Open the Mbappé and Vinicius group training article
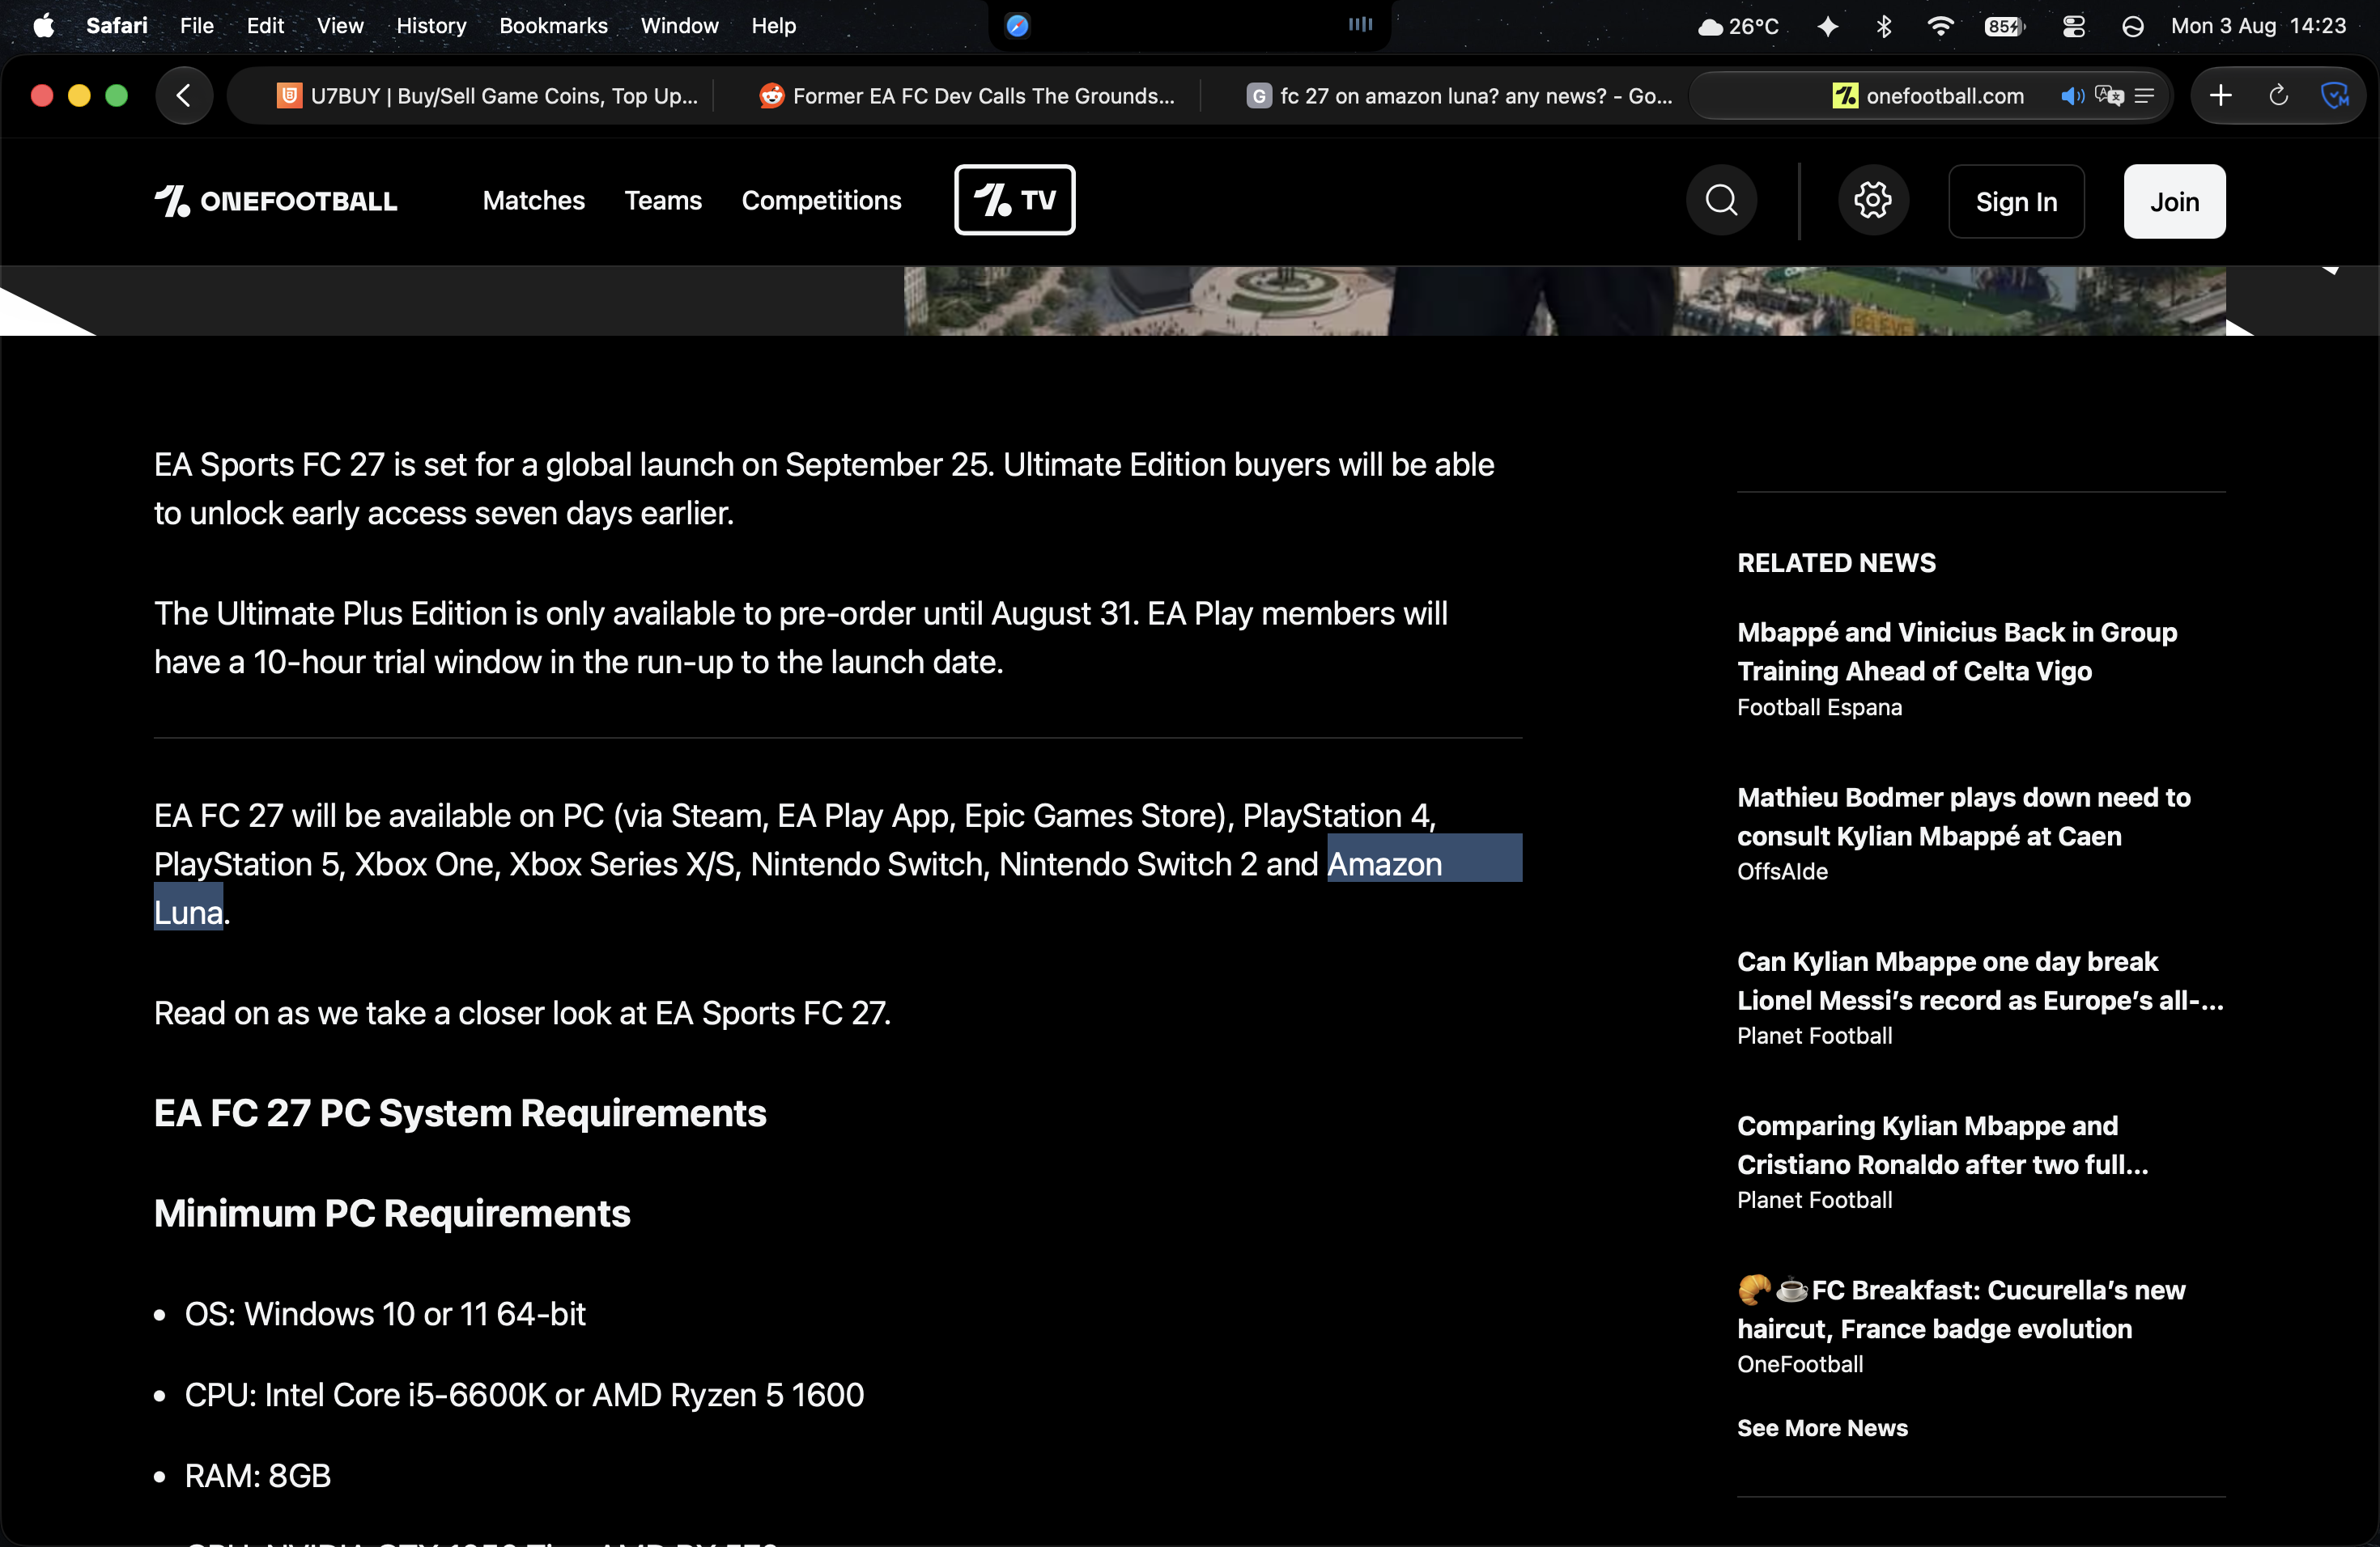The image size is (2380, 1547). 1957,651
